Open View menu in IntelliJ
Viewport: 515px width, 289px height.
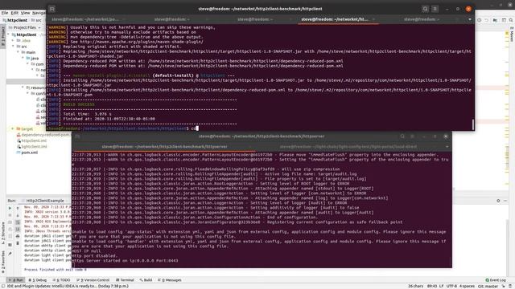(25, 13)
